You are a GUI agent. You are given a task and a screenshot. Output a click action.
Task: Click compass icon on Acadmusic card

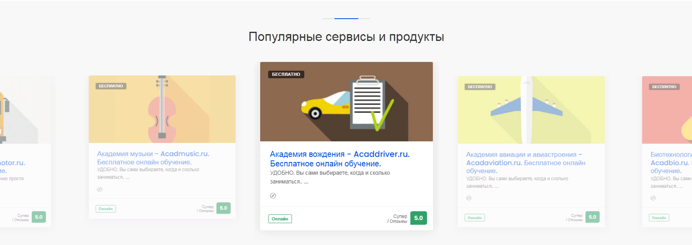point(100,189)
